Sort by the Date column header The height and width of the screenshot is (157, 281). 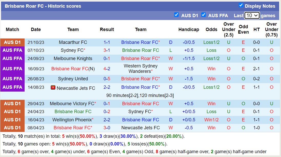pos(36,30)
